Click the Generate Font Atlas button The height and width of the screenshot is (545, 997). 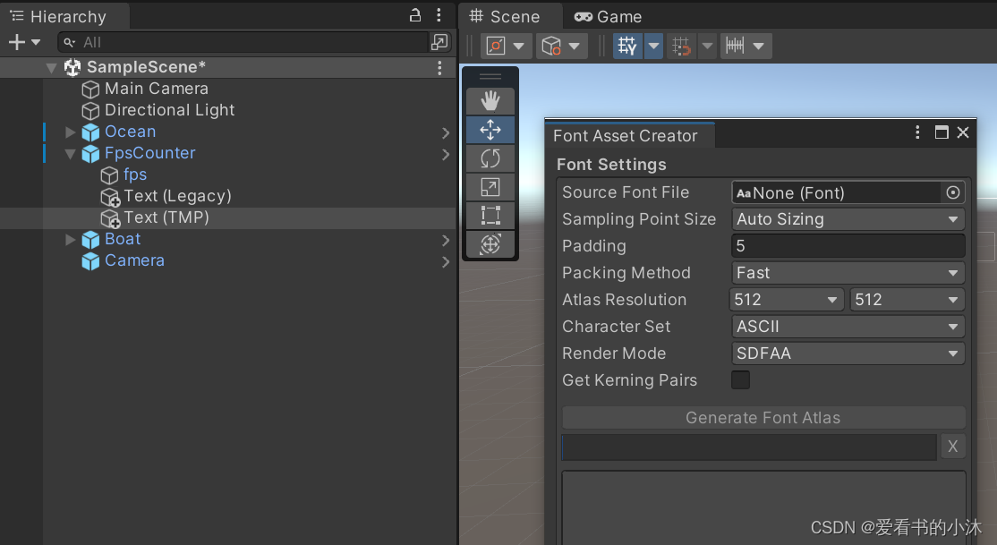click(x=762, y=418)
